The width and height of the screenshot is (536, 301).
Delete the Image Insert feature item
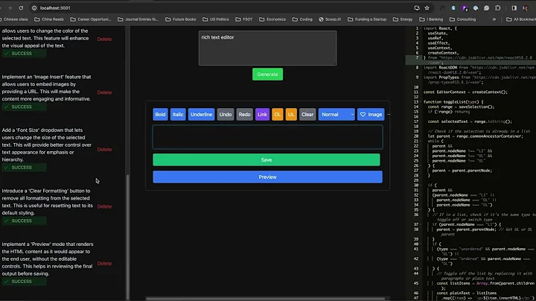click(x=105, y=92)
